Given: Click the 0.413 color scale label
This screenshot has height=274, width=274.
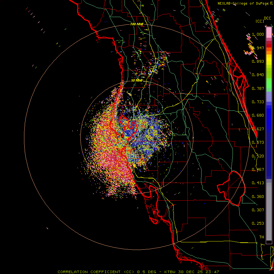Looking at the screenshot, I should click(x=258, y=183).
